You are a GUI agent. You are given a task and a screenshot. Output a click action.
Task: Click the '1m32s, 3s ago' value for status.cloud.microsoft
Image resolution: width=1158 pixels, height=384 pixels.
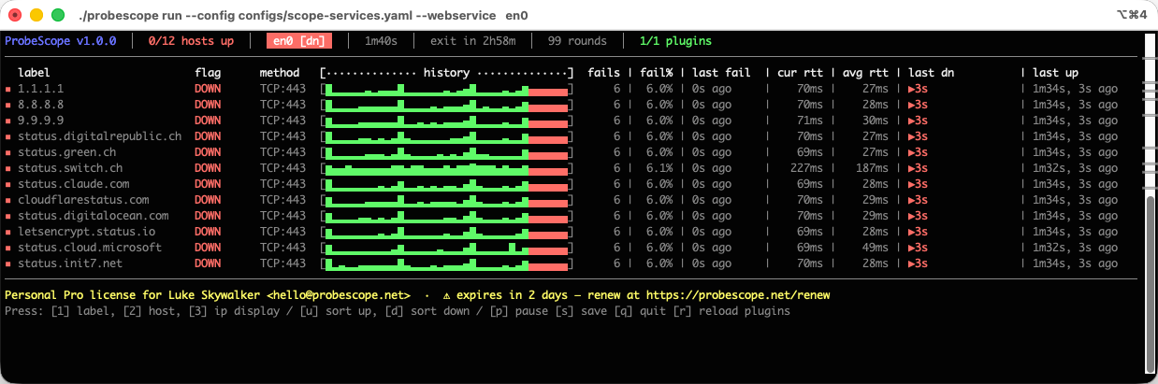(1075, 248)
